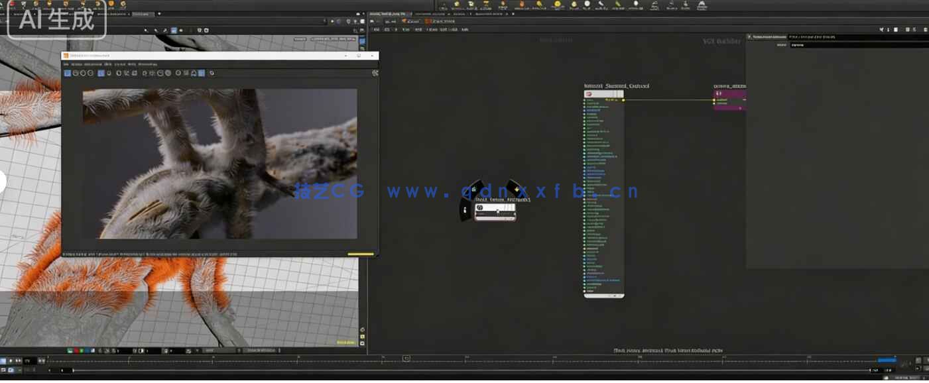929x383 pixels.
Task: Click the info icon left of the small node
Action: point(465,210)
